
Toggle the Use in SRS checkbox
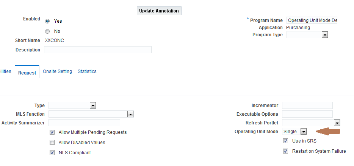tap(286, 141)
